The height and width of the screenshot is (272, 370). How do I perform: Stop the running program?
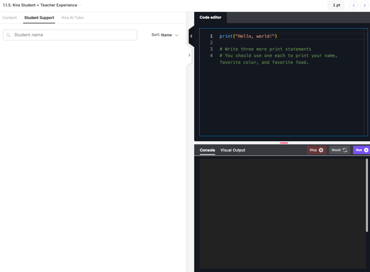click(316, 150)
